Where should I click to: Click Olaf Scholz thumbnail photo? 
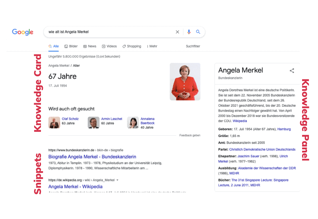tap(54, 123)
